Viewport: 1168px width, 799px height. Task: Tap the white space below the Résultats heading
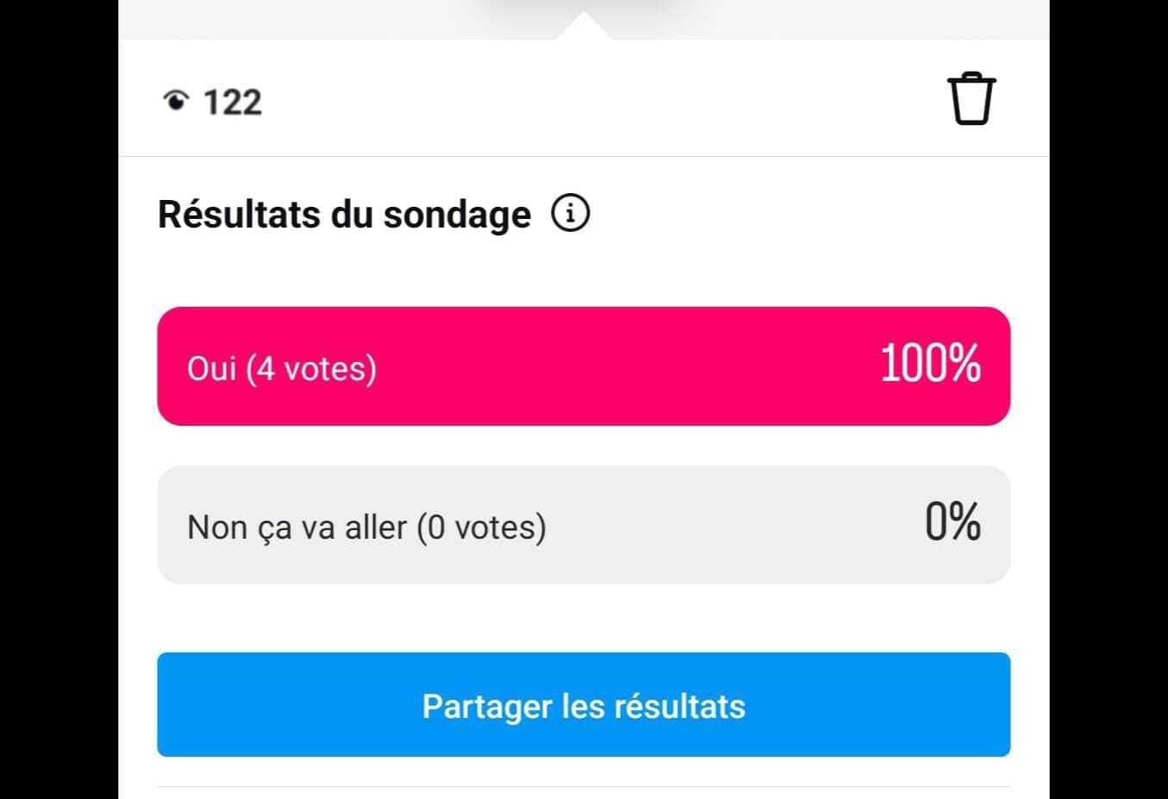point(584,272)
